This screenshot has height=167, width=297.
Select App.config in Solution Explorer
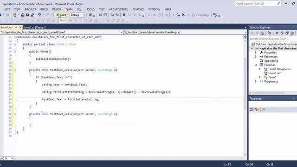(x=271, y=61)
